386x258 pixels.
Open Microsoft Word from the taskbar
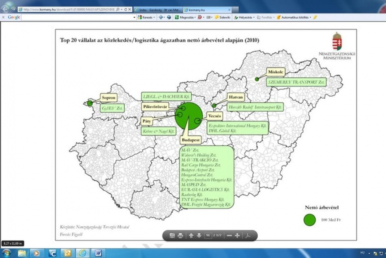(98, 253)
